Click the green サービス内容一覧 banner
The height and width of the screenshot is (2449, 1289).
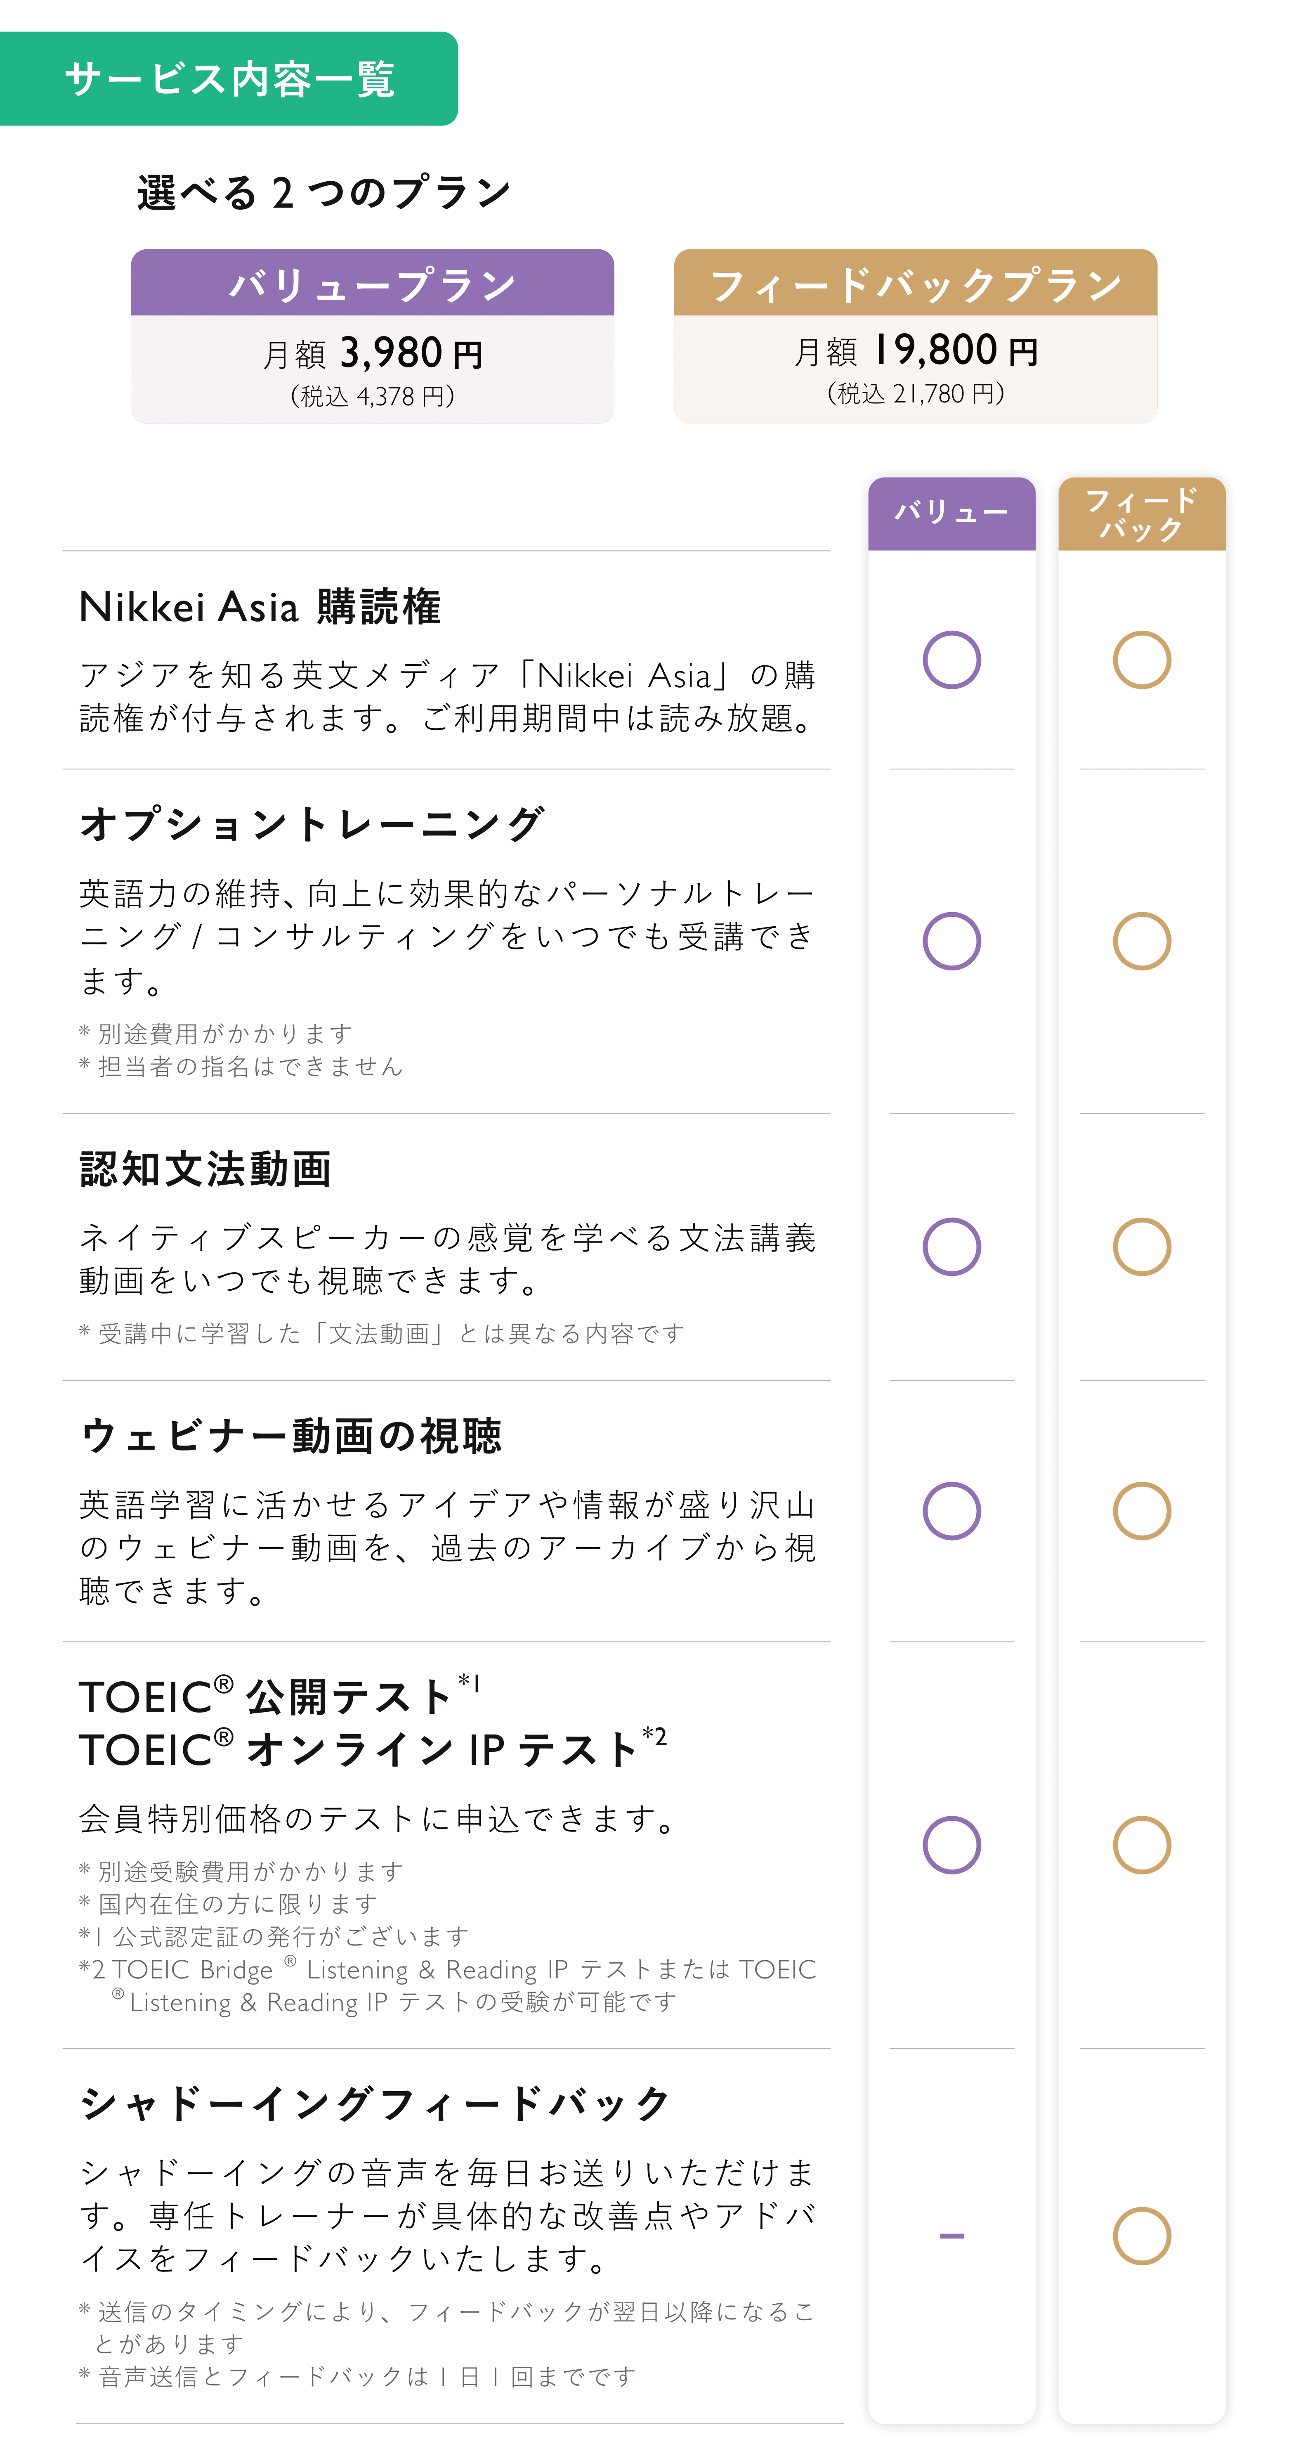coord(228,78)
